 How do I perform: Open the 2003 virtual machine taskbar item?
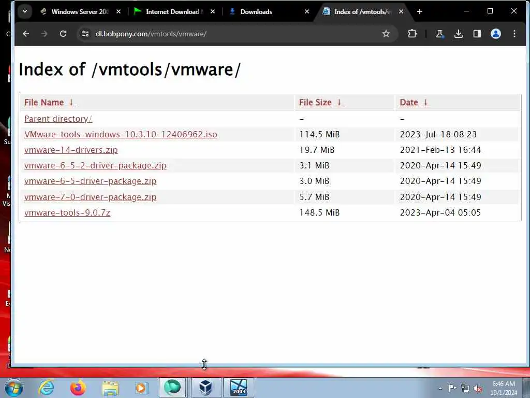coord(239,388)
